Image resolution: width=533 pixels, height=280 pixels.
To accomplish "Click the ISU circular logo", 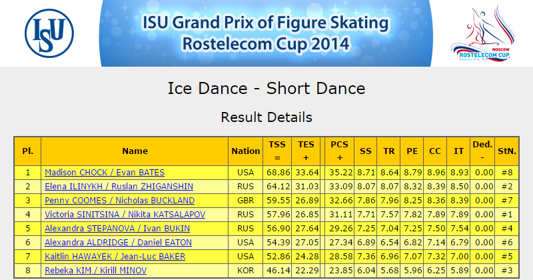I will (x=49, y=33).
